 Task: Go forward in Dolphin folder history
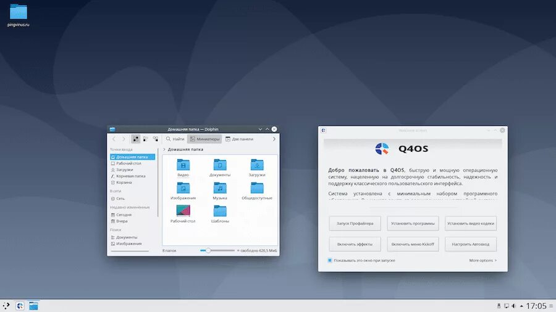tap(124, 139)
